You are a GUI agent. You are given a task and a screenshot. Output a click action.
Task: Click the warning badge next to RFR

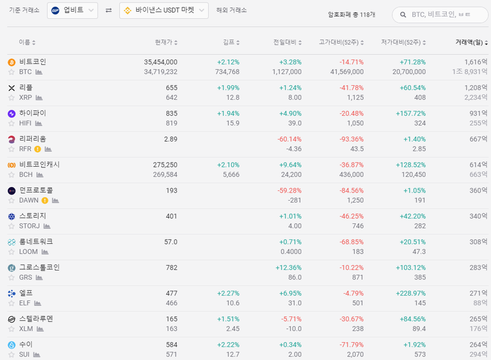(x=37, y=149)
